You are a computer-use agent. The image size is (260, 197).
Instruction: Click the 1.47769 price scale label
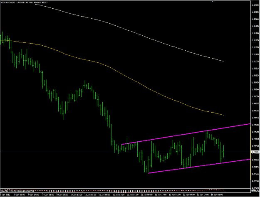[255, 181]
